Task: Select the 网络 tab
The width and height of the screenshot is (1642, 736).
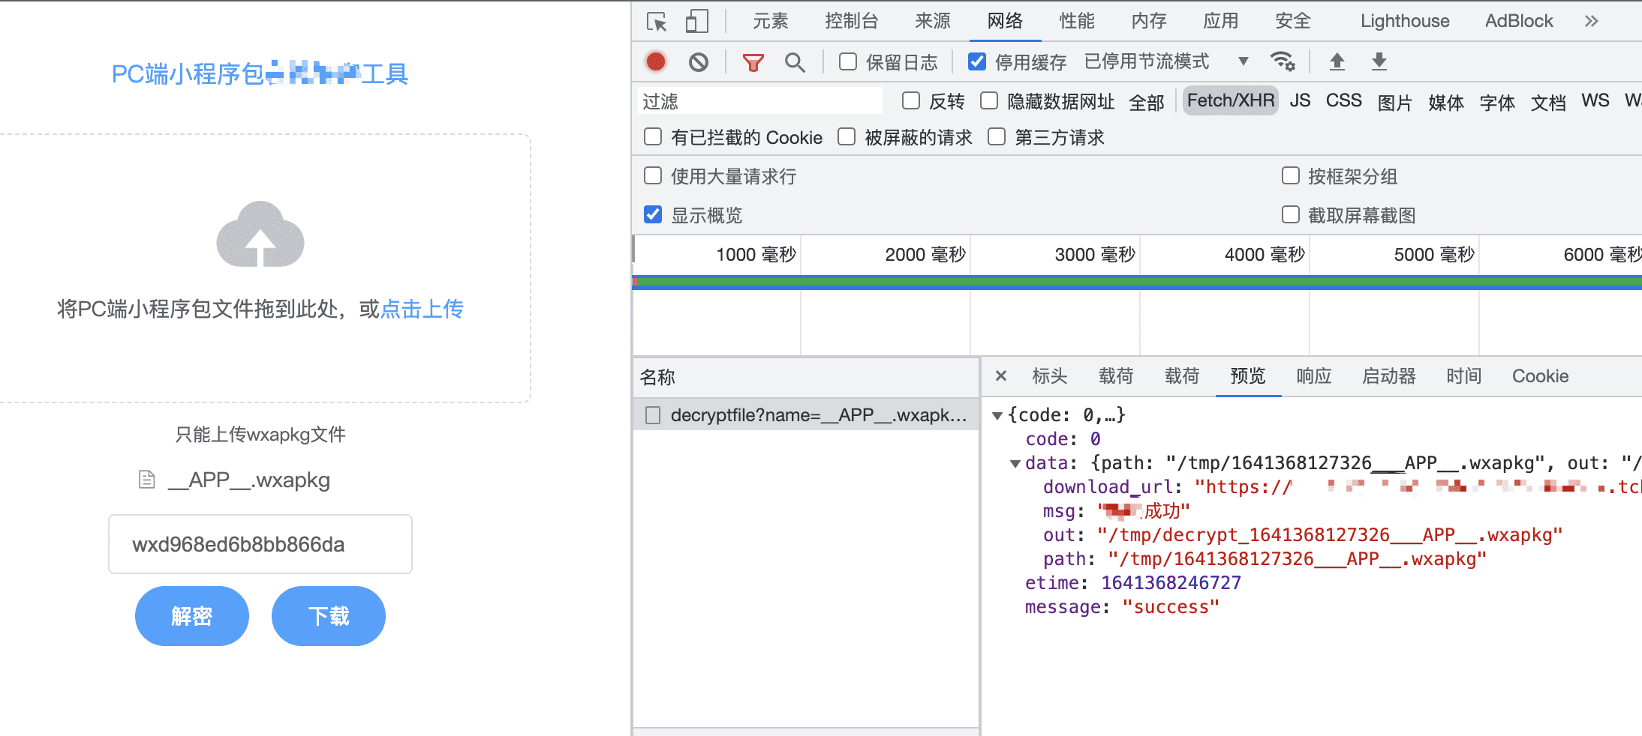Action: (x=1005, y=21)
